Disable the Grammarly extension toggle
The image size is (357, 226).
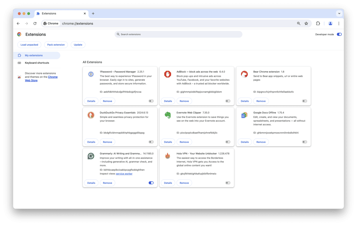pyautogui.click(x=151, y=183)
